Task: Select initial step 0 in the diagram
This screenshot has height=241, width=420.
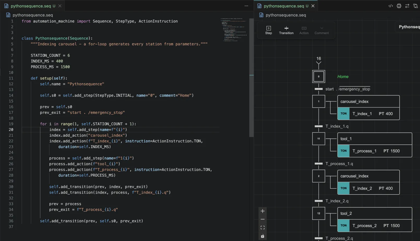Action: pyautogui.click(x=319, y=76)
